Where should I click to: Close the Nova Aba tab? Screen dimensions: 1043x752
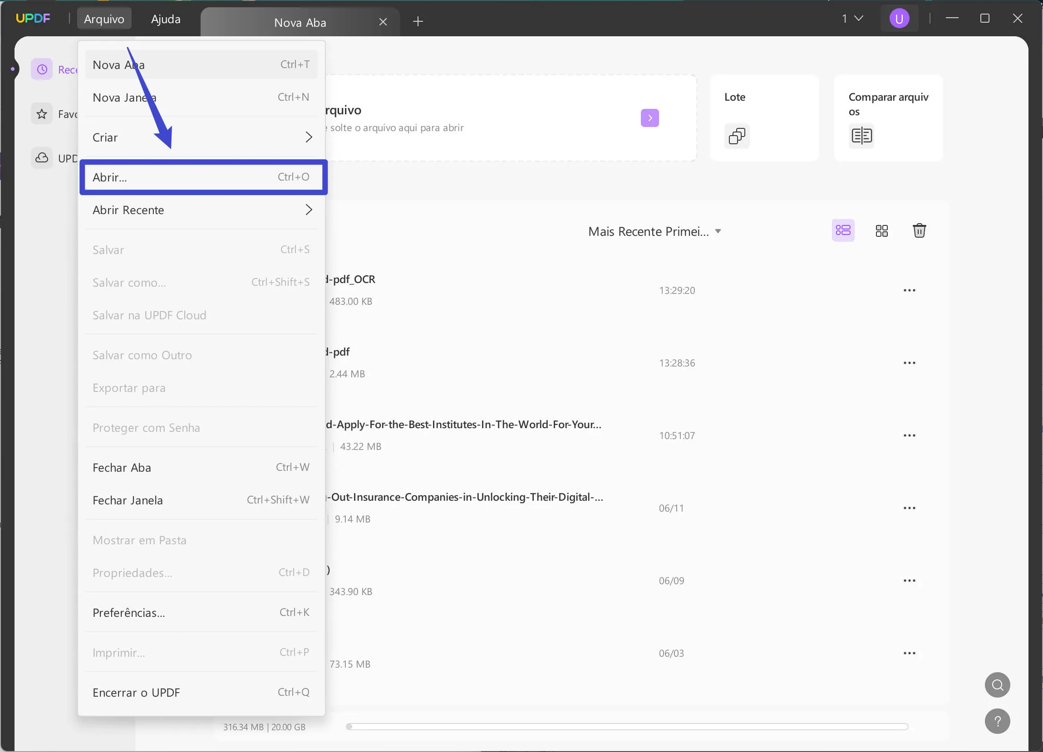pyautogui.click(x=383, y=22)
